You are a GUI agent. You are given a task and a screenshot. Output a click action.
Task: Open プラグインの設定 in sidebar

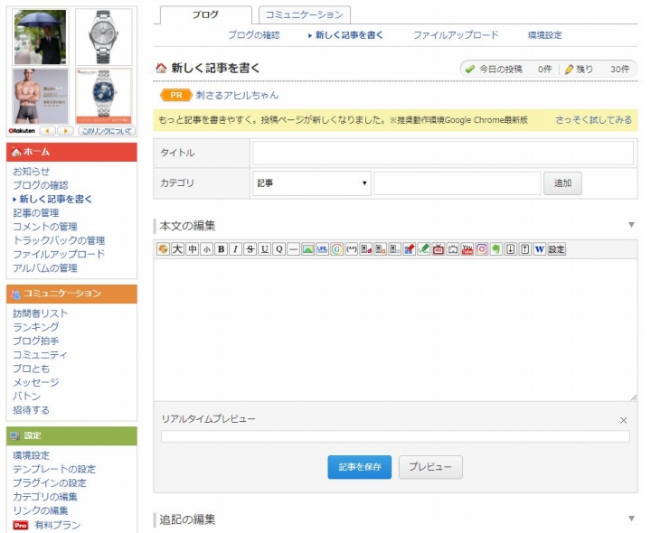click(50, 483)
